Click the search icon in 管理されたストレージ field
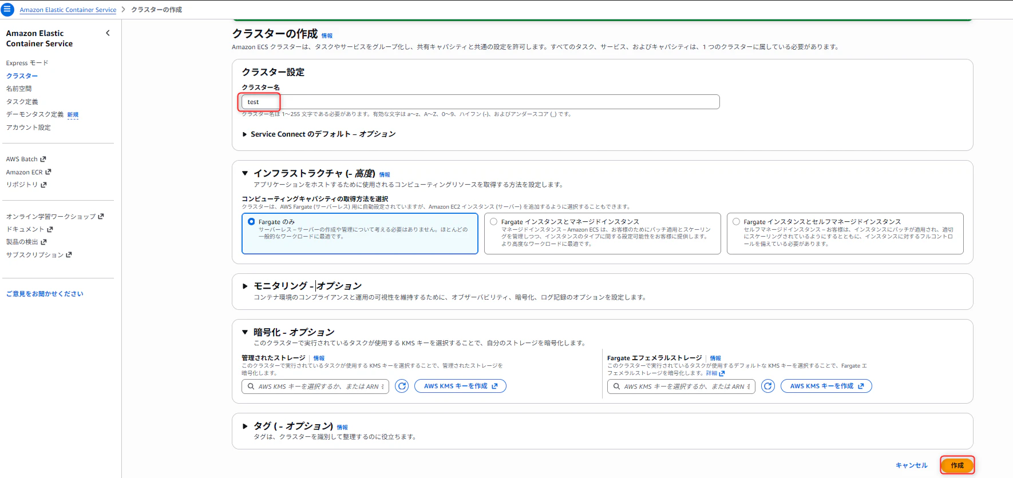This screenshot has height=478, width=1013. [251, 387]
